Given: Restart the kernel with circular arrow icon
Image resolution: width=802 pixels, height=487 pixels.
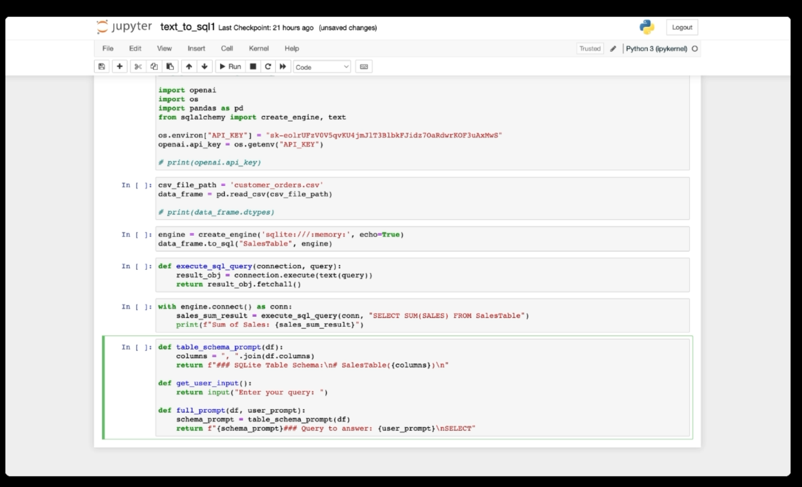Looking at the screenshot, I should [268, 66].
